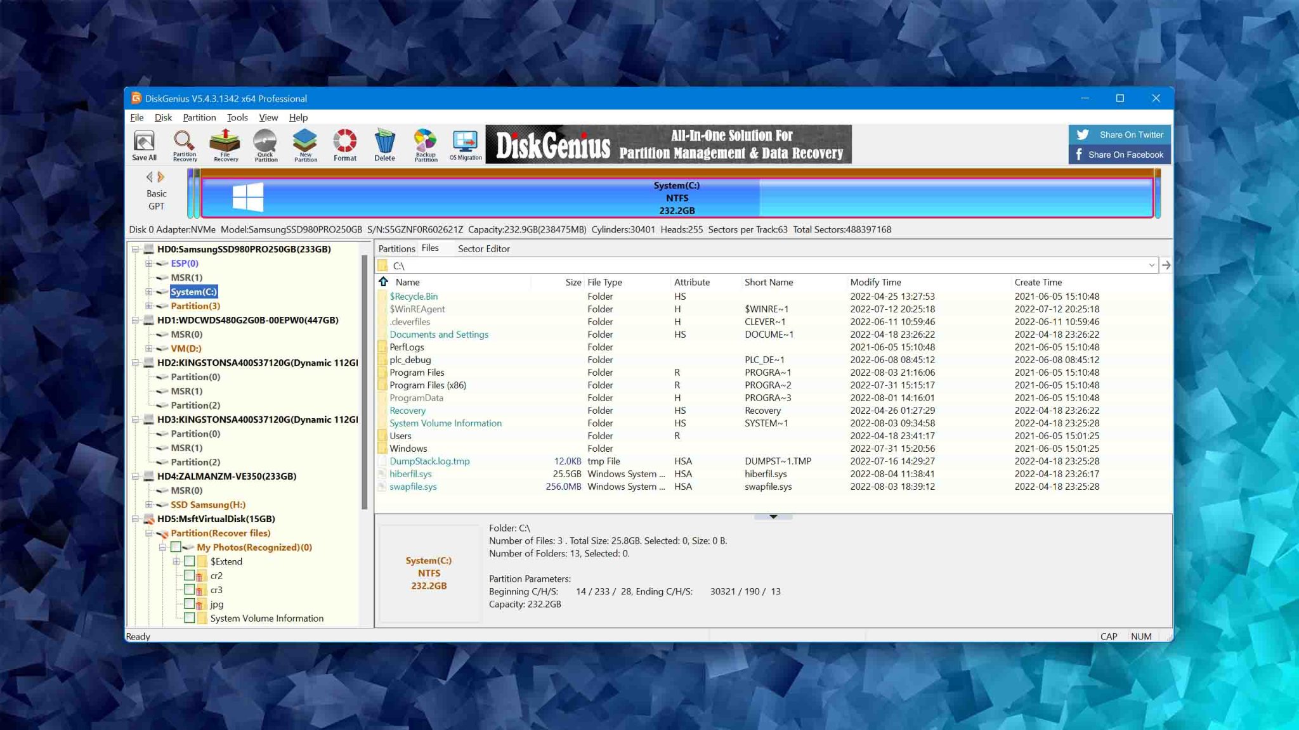Check the cr2 folder checkbox
This screenshot has width=1299, height=730.
point(189,575)
